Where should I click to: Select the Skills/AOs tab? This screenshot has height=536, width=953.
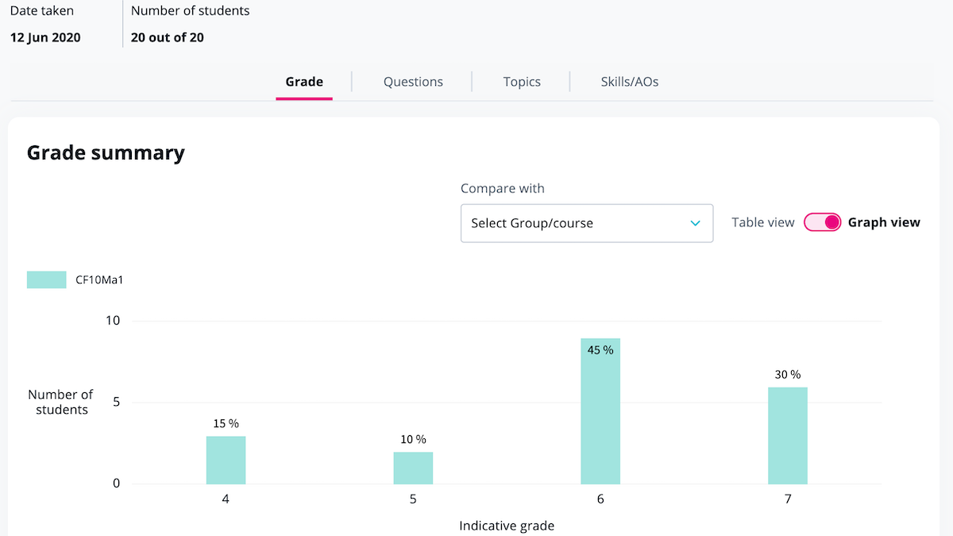[628, 82]
